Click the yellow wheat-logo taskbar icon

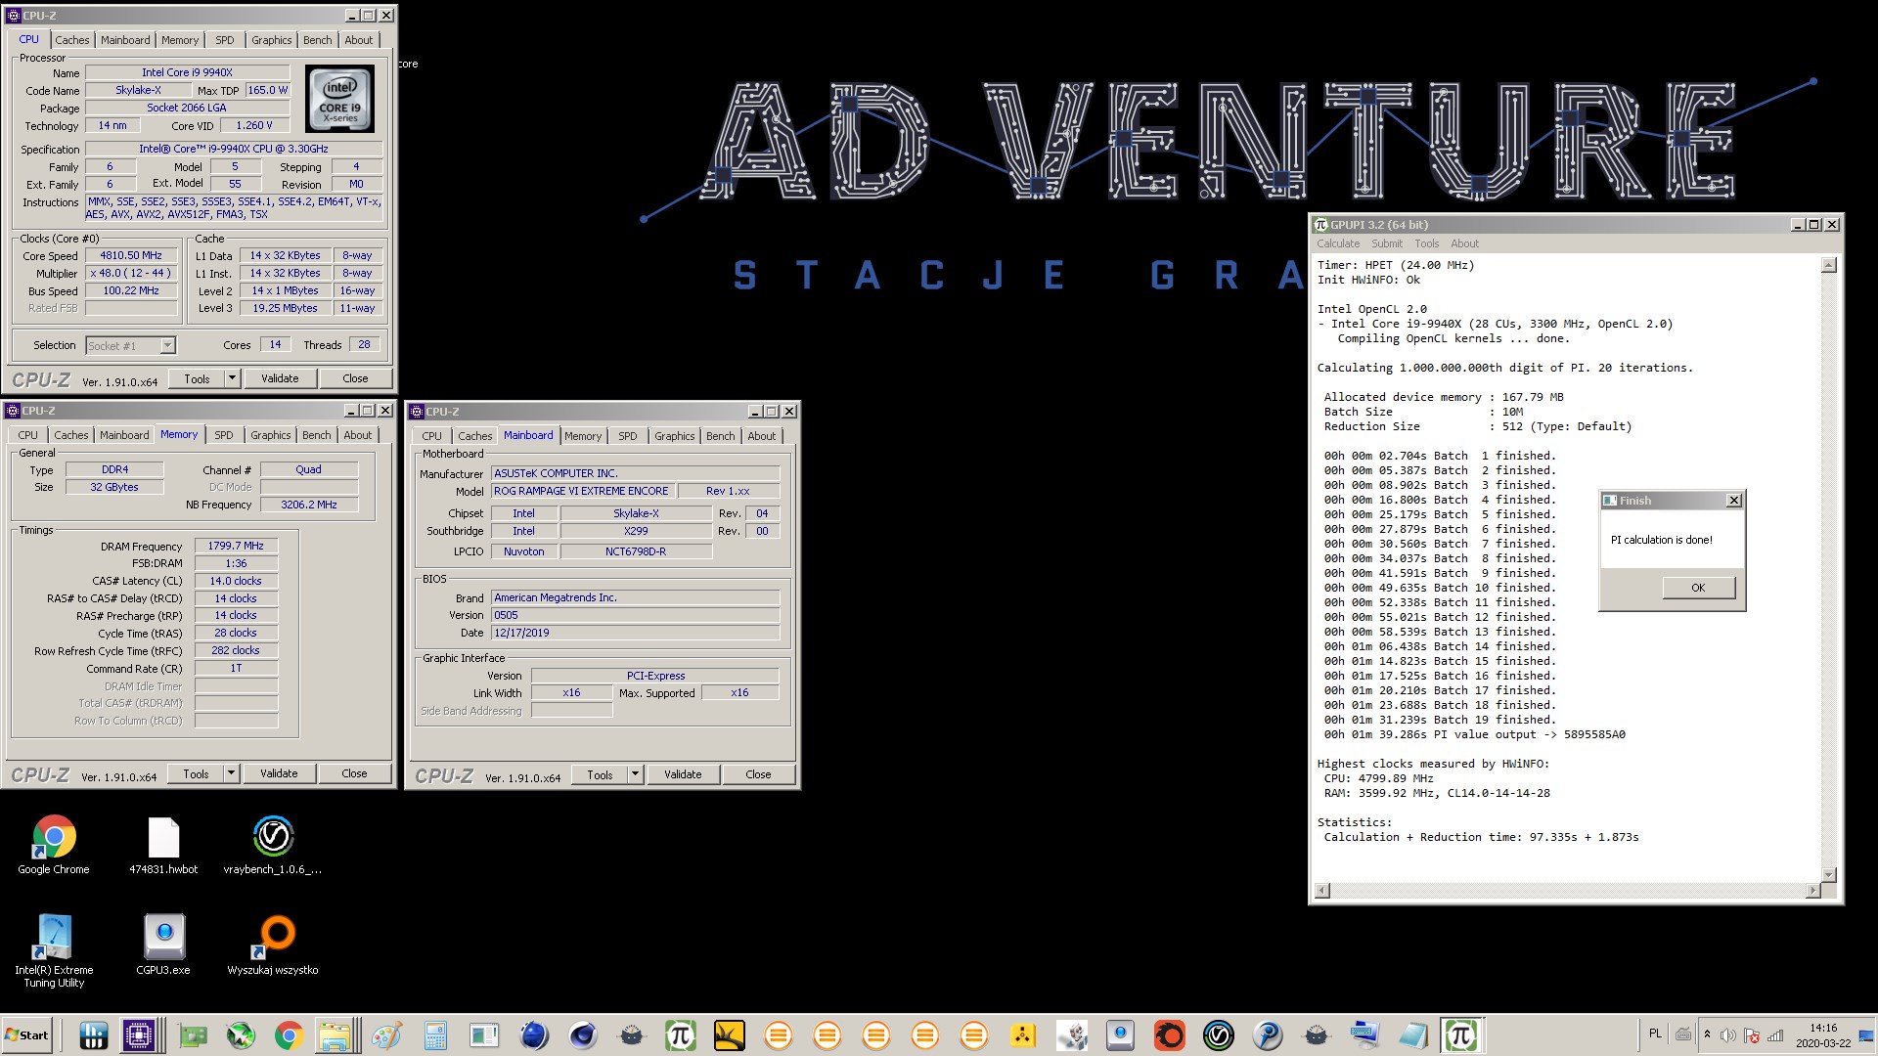[729, 1035]
